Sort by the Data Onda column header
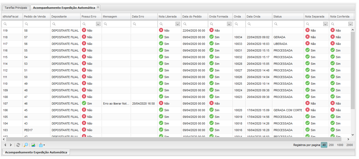This screenshot has width=359, height=159. (x=259, y=16)
